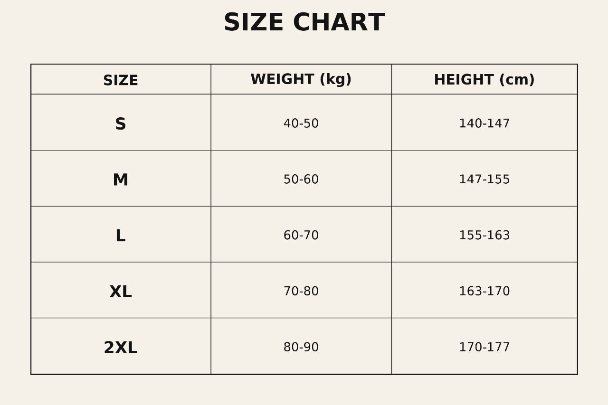Click the 163-170 height cell
The height and width of the screenshot is (405, 608).
[x=484, y=292]
